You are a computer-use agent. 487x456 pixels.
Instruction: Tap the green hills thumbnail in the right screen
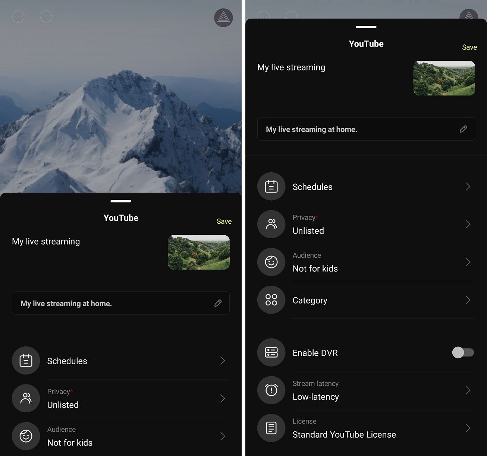point(444,78)
